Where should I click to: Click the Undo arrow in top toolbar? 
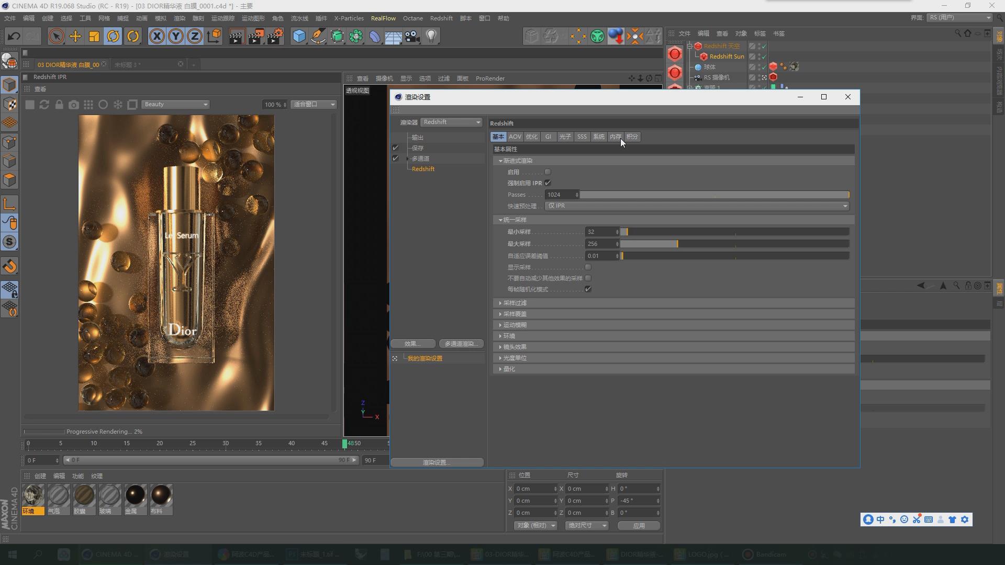(14, 37)
